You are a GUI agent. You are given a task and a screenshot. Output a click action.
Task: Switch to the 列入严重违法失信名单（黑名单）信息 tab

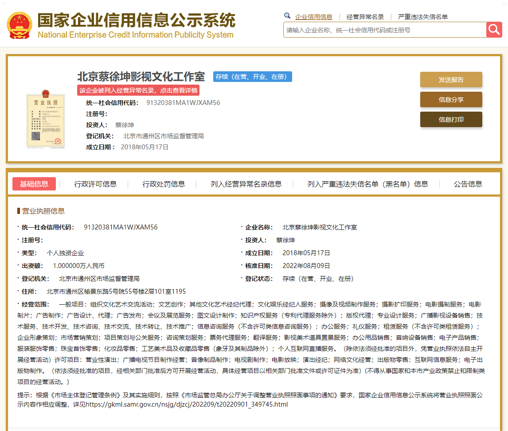click(x=368, y=184)
